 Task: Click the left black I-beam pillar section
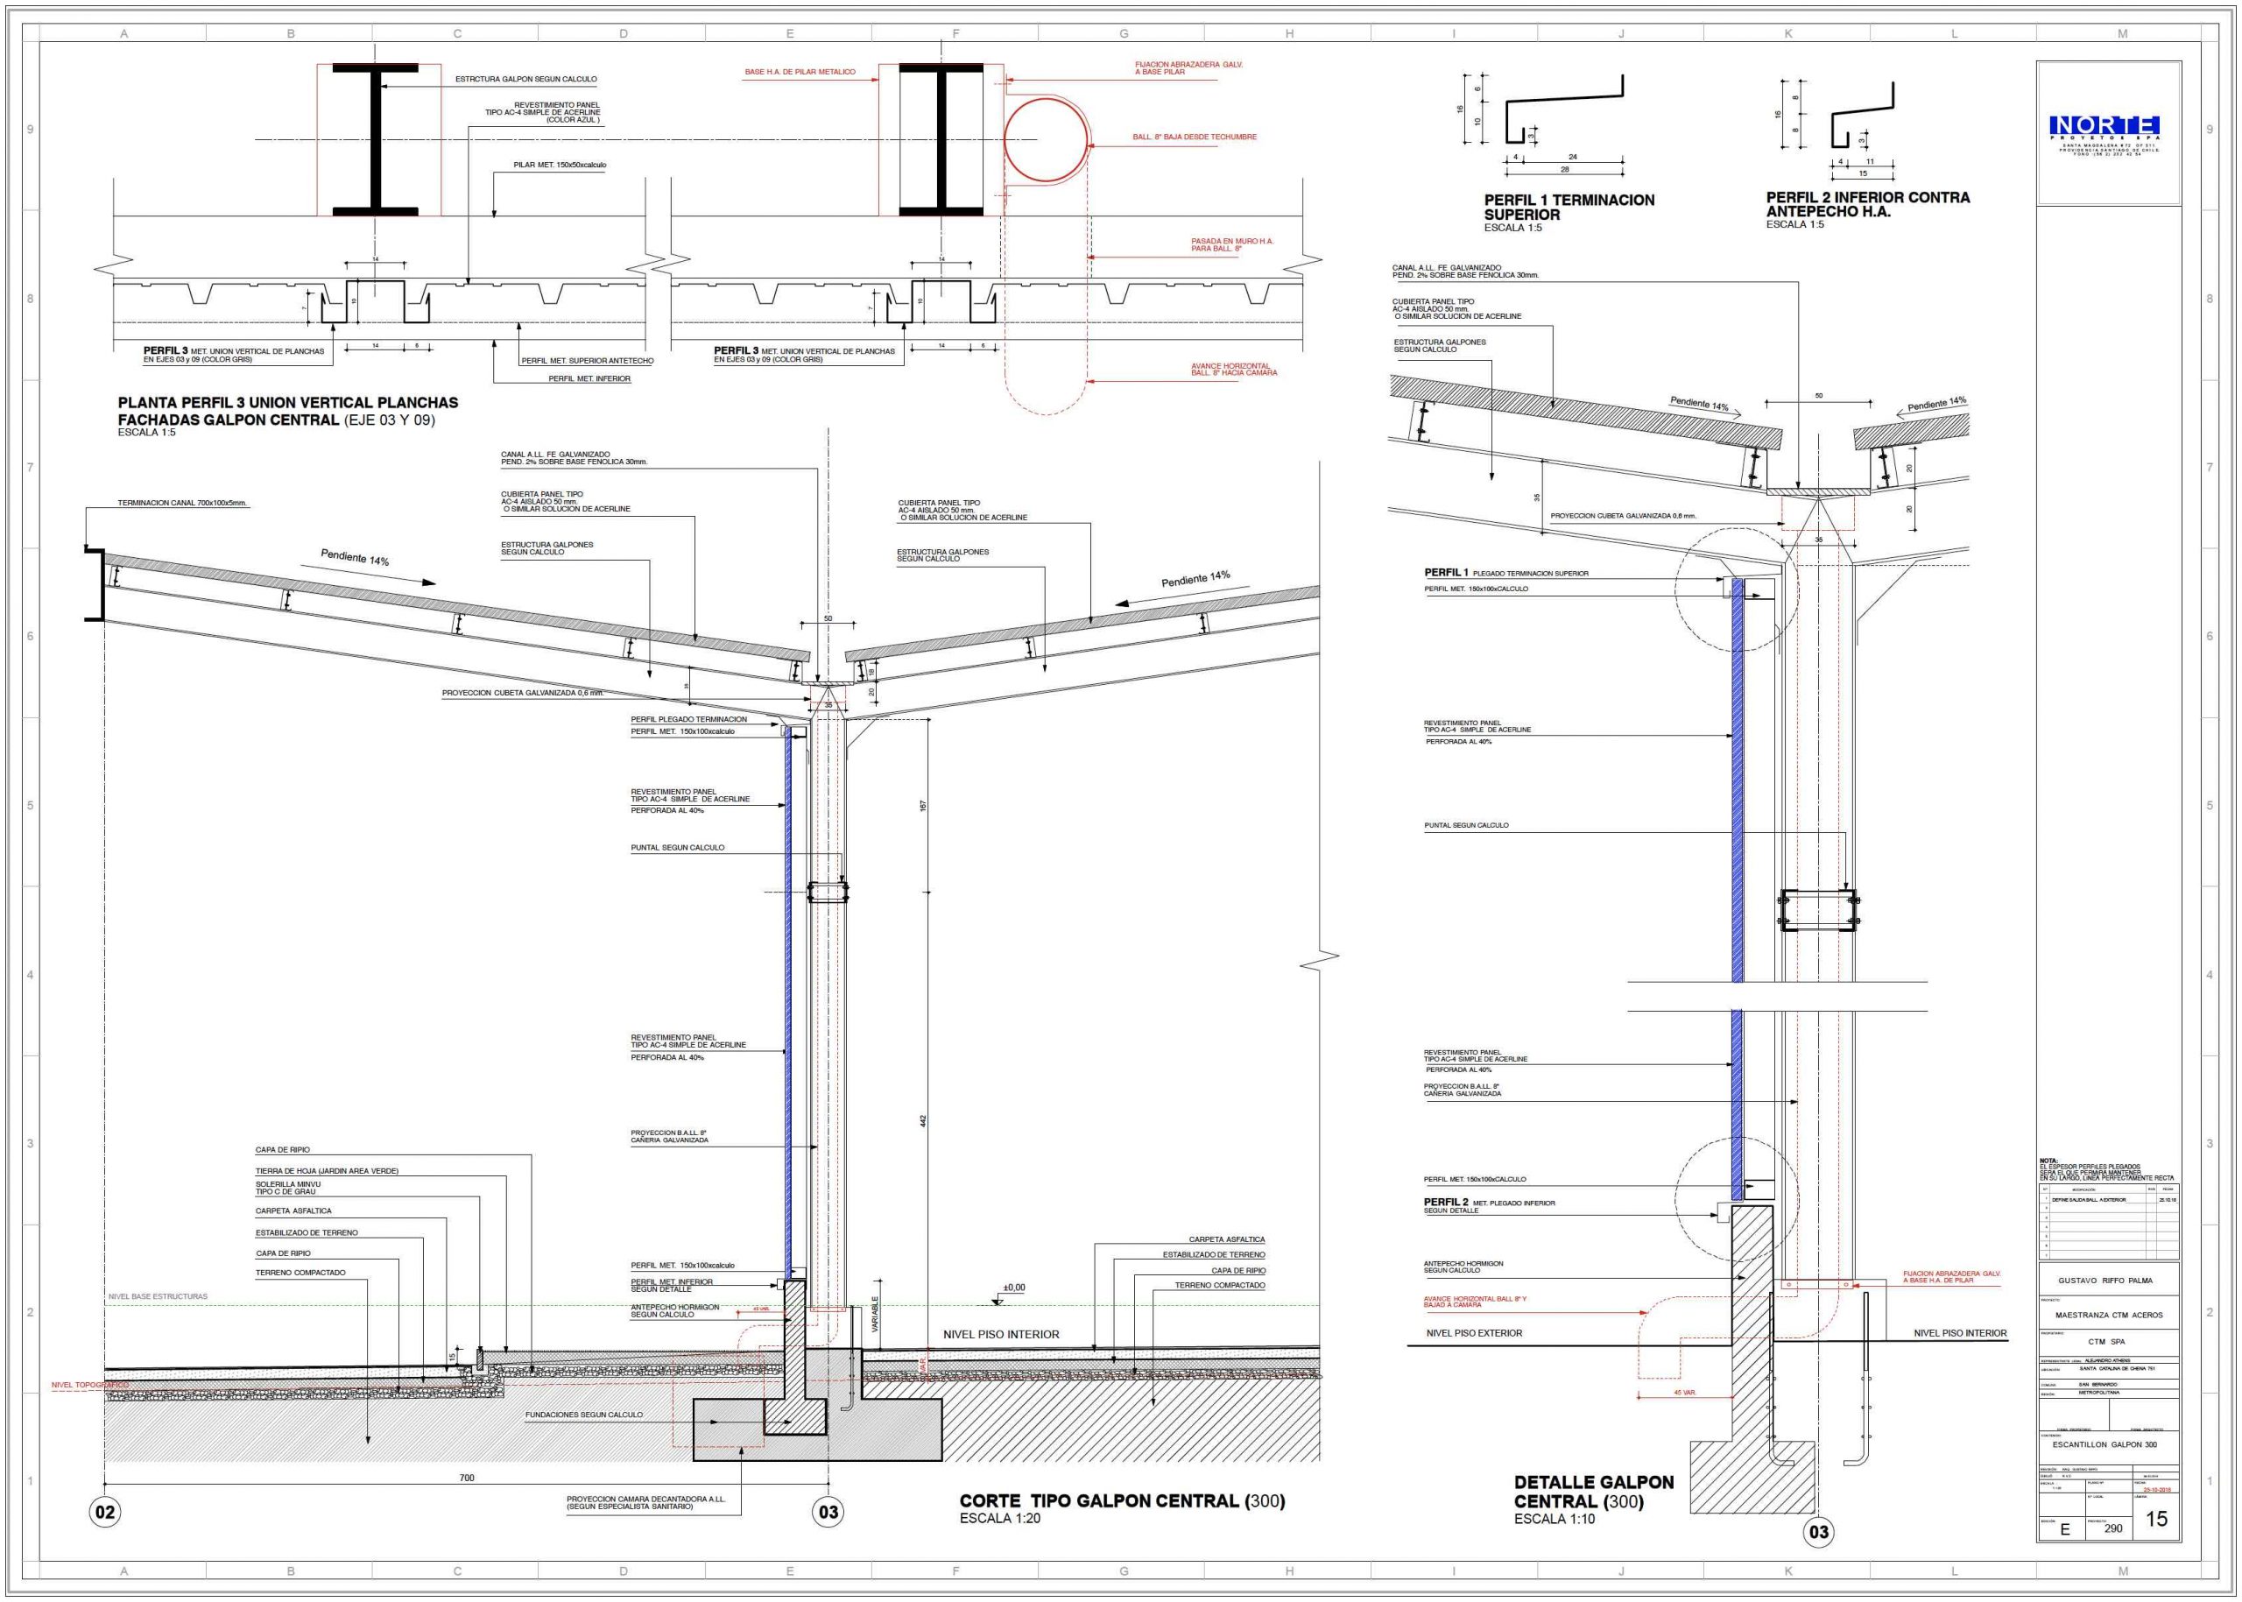click(x=375, y=140)
